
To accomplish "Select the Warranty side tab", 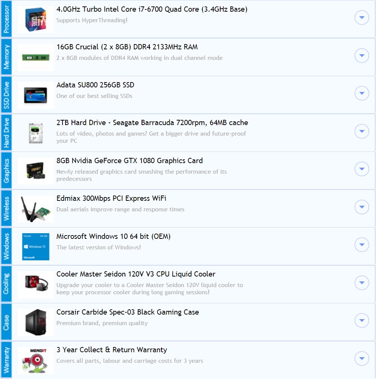I will [6, 360].
